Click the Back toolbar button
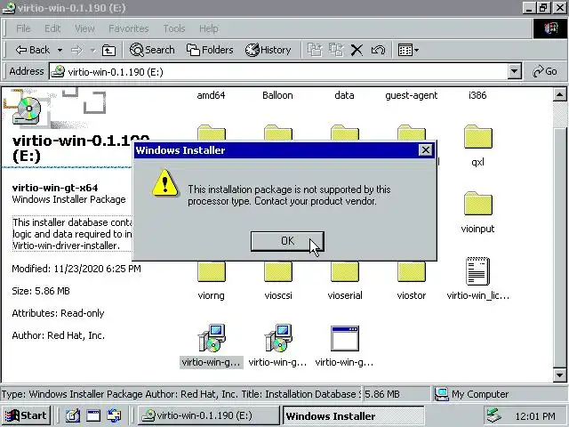Image resolution: width=569 pixels, height=427 pixels. [32, 50]
